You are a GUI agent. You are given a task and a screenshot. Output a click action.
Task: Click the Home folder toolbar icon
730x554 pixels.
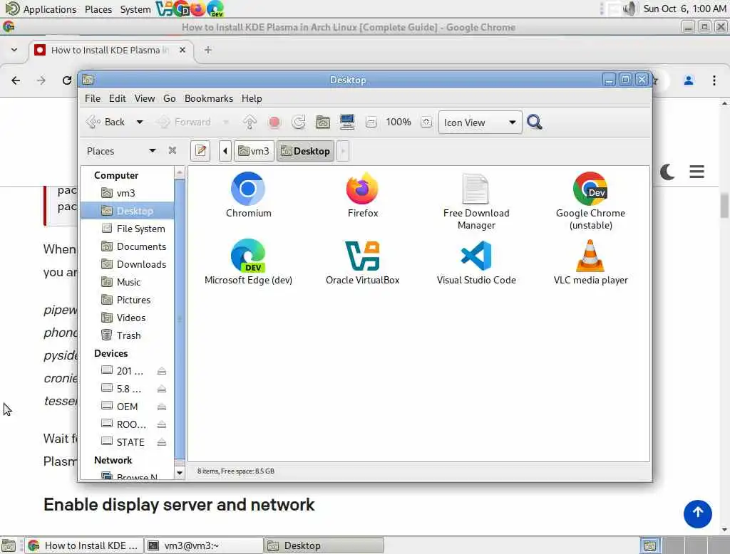click(x=323, y=122)
